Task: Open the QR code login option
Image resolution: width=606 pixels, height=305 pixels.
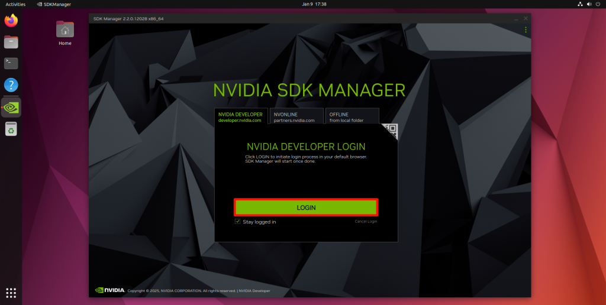Action: pyautogui.click(x=390, y=131)
